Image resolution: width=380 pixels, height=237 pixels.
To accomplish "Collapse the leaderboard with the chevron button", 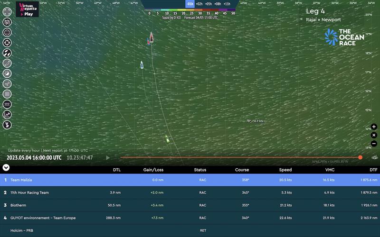I will point(6,167).
